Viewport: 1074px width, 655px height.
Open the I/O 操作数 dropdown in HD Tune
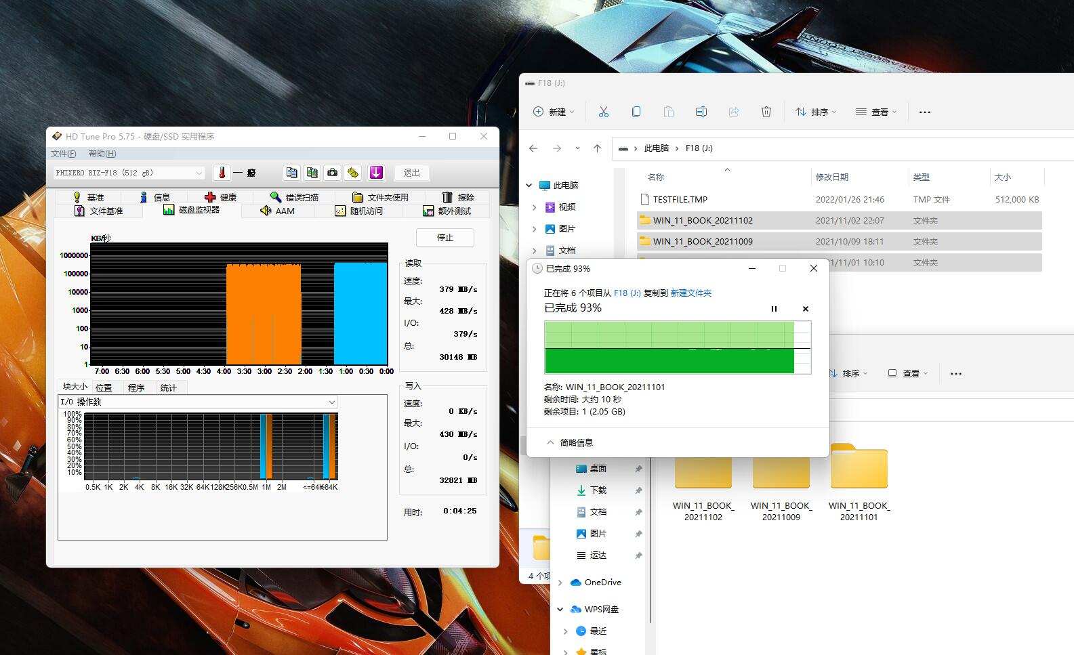[198, 402]
